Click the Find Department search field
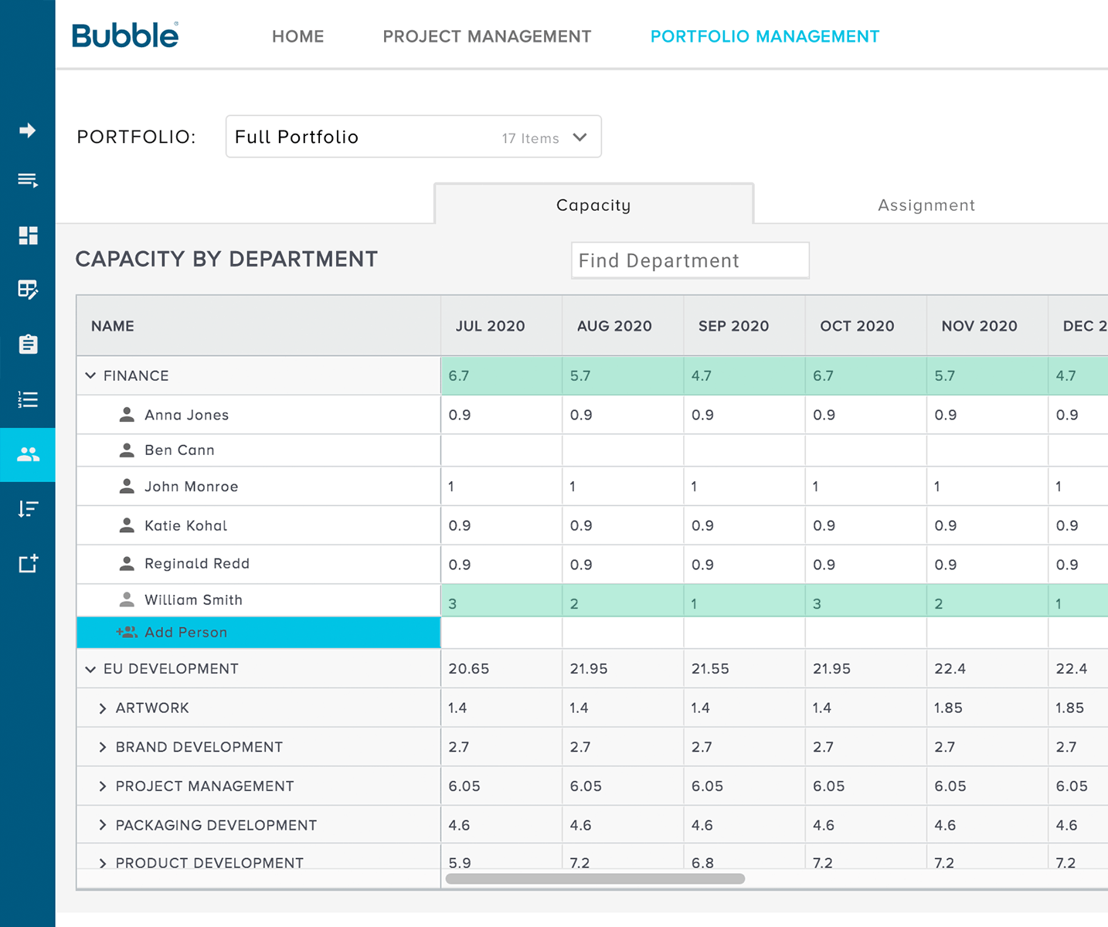This screenshot has width=1108, height=927. 689,260
